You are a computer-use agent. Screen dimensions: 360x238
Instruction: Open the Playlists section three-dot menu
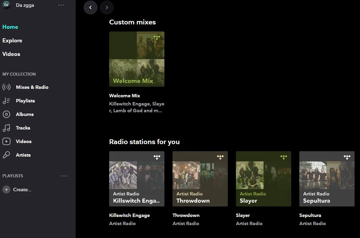click(x=64, y=176)
